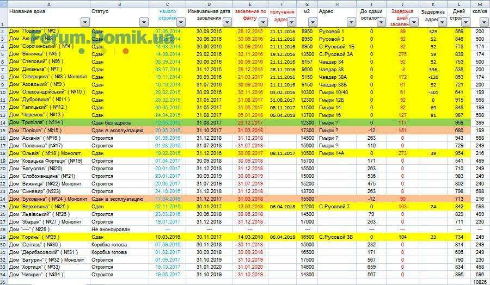Click status cell Сдан без адреса

120,123
